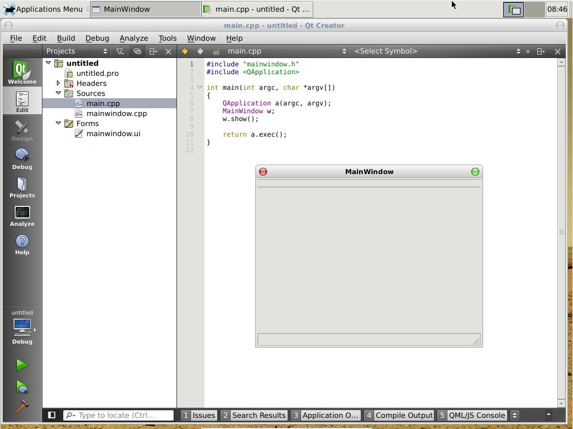The width and height of the screenshot is (573, 429).
Task: Open the output panes selector arrows
Action: point(514,415)
